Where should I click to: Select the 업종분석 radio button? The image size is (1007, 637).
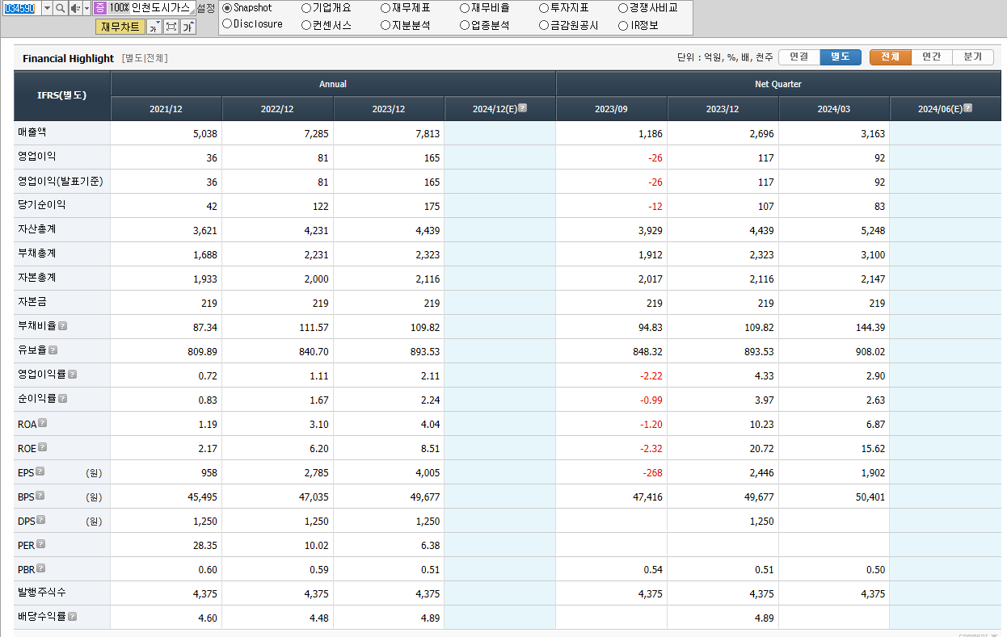click(465, 25)
